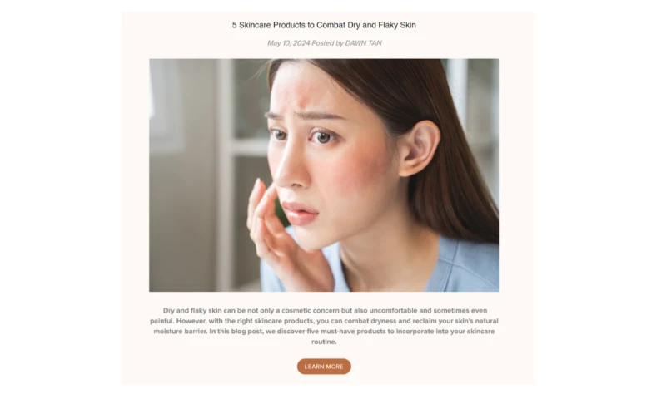
Task: Click the year '2024' in the date
Action: (x=301, y=43)
